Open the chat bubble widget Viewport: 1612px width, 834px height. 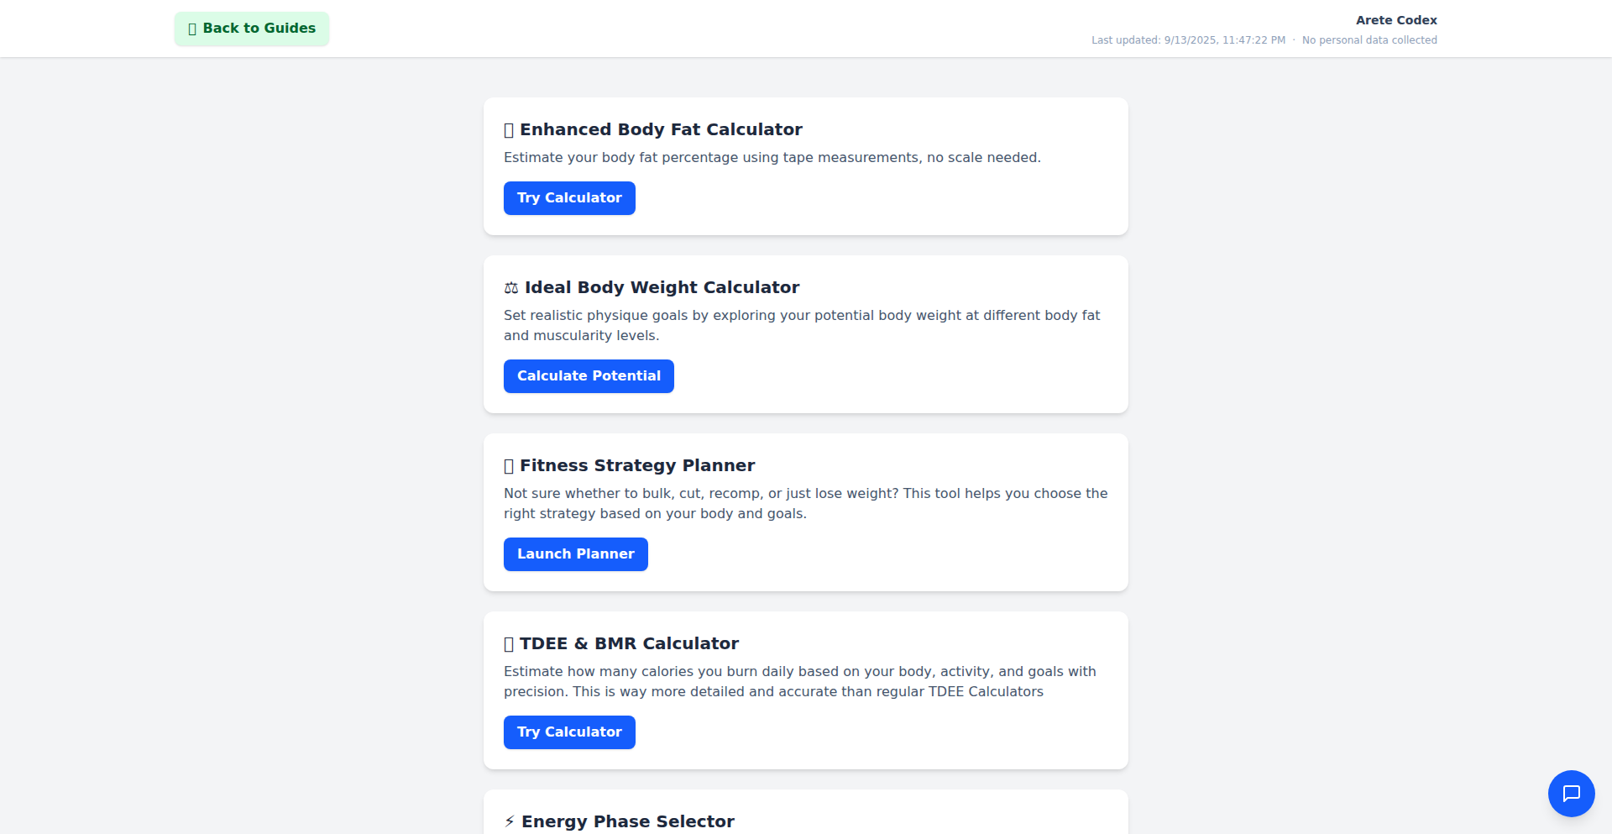1571,794
